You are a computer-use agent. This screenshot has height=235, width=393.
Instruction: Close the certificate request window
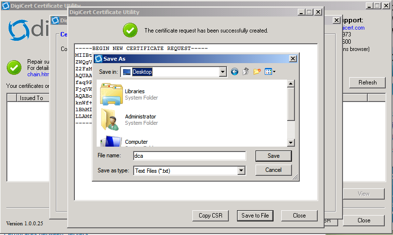tap(299, 216)
